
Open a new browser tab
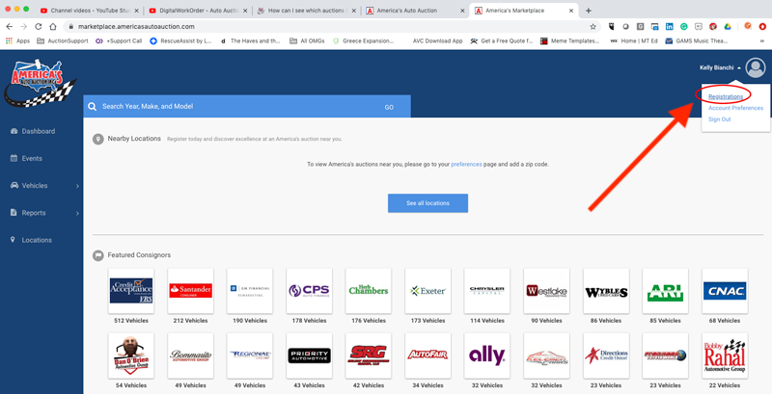[589, 11]
